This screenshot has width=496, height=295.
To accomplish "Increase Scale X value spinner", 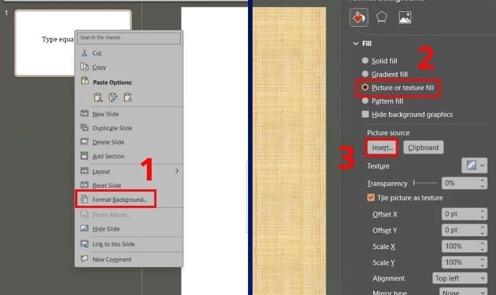I will coord(482,244).
